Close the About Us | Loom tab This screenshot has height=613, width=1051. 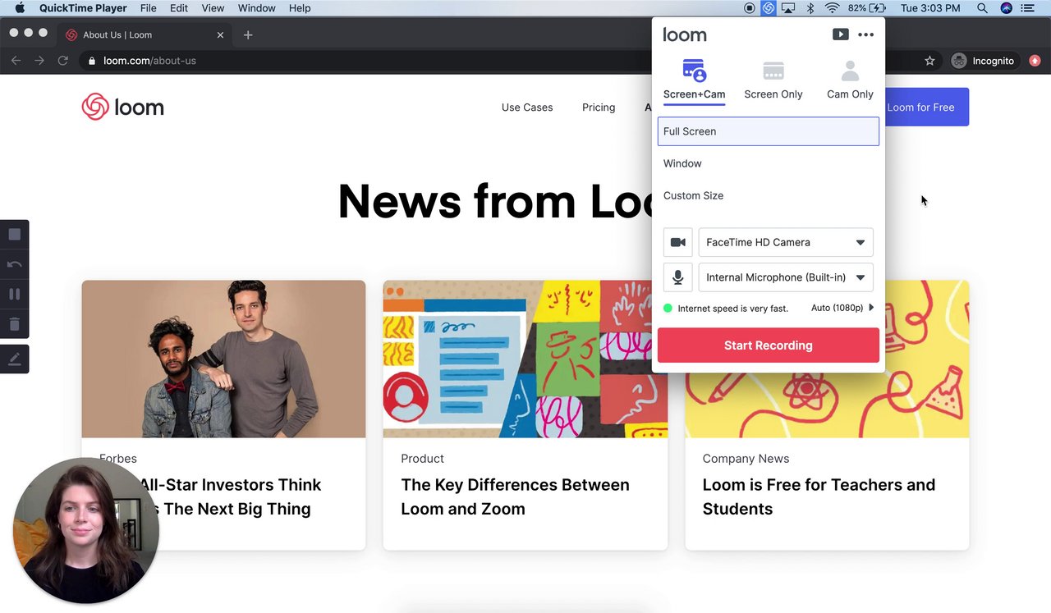click(220, 34)
